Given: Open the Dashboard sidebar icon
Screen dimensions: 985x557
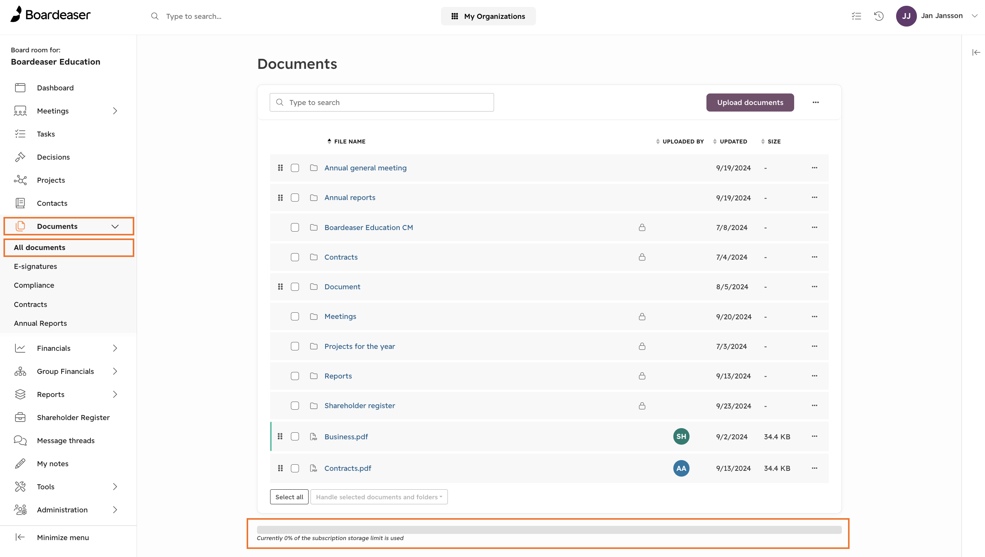Looking at the screenshot, I should coord(20,88).
